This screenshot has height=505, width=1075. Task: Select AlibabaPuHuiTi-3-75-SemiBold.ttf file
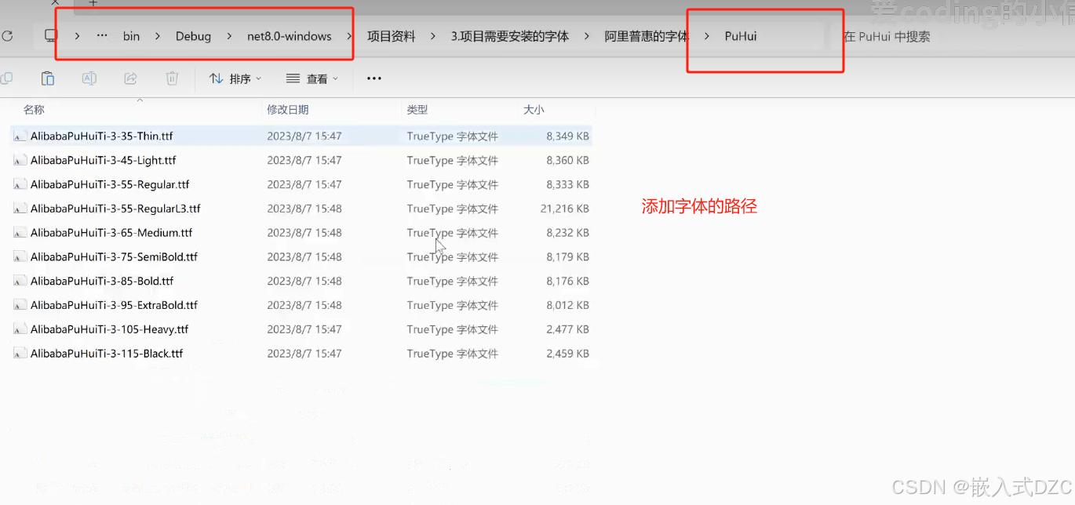click(301, 256)
